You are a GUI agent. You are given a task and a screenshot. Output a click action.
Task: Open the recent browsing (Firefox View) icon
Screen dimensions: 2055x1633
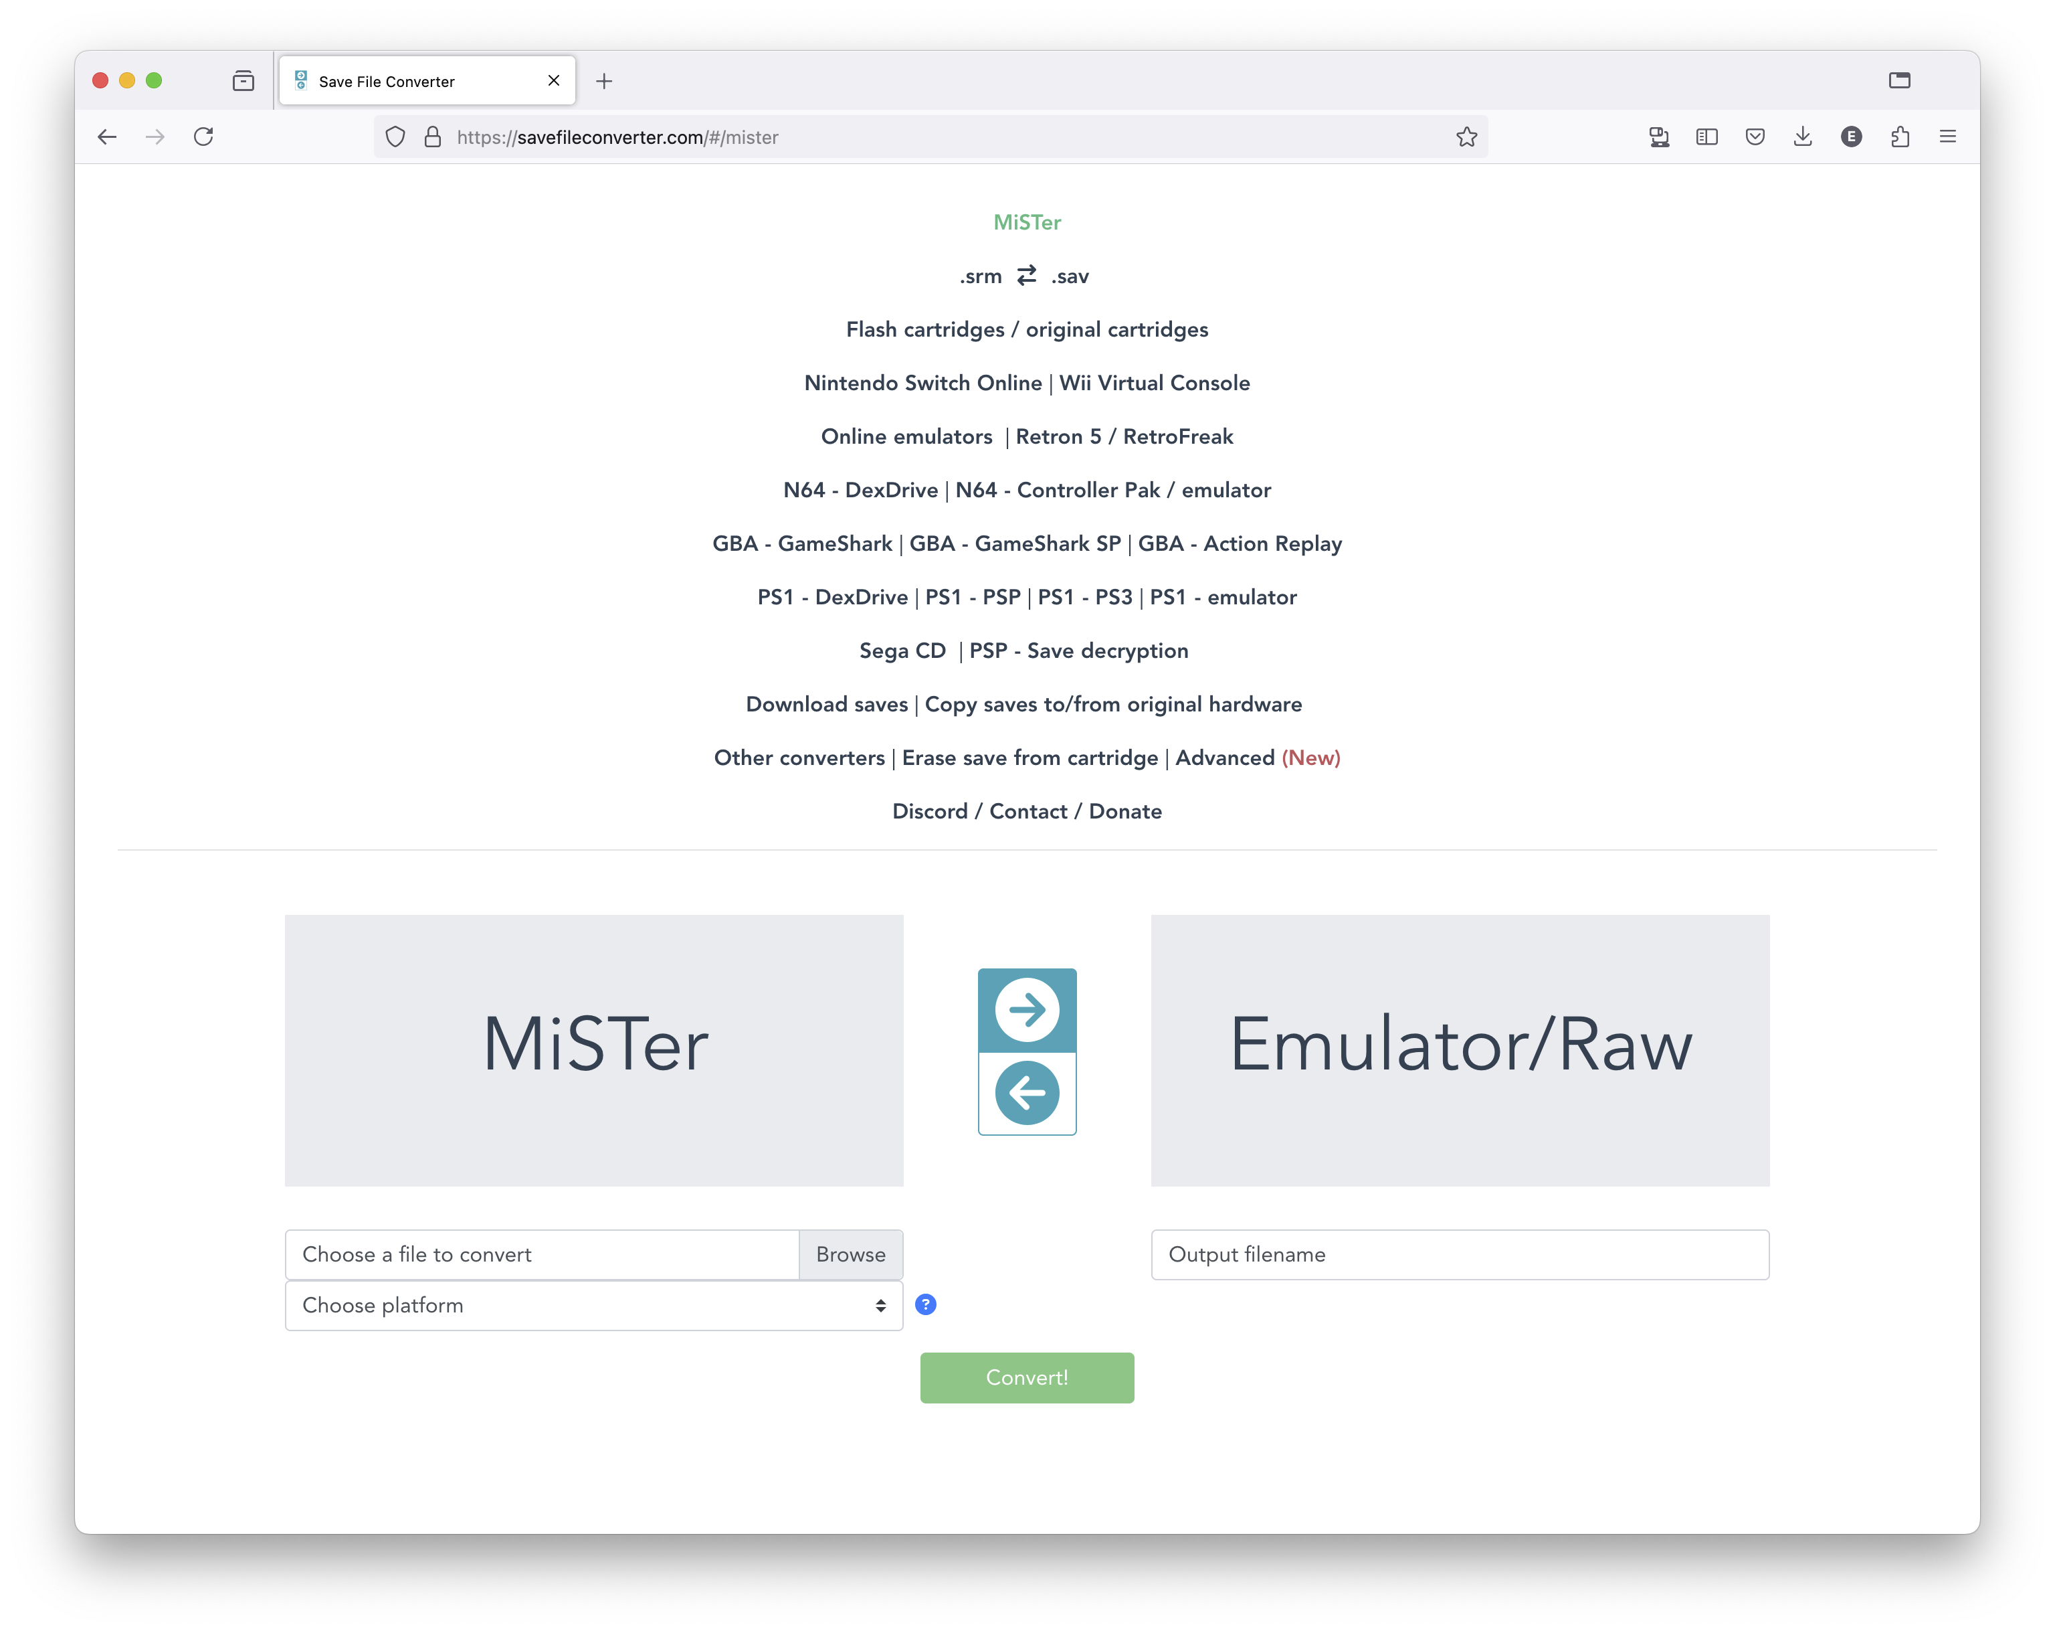243,81
